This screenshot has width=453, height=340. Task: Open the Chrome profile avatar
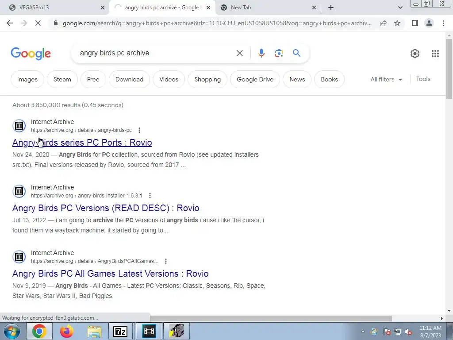click(x=429, y=23)
